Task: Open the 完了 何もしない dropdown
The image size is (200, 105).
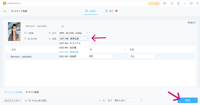Action: pyautogui.click(x=128, y=101)
